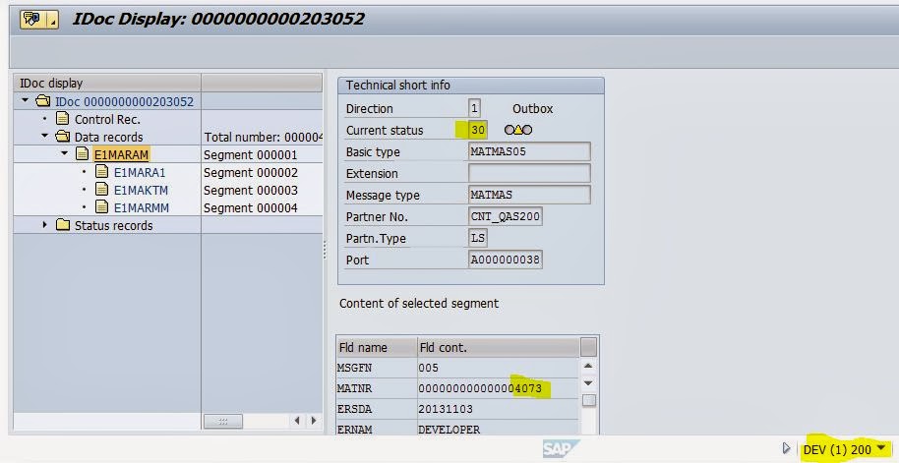The image size is (899, 463).
Task: Select the IDoc 0000000000203052 folder icon
Action: (x=42, y=101)
